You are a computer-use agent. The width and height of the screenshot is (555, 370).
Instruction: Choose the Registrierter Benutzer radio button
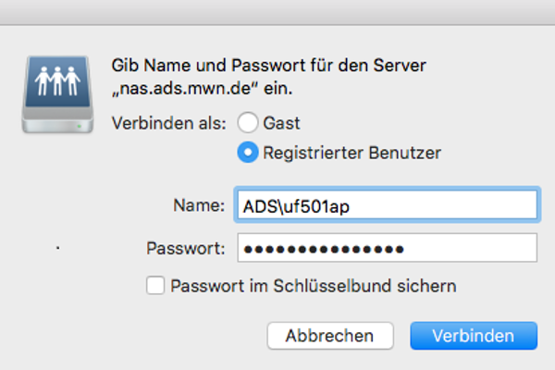pos(248,153)
